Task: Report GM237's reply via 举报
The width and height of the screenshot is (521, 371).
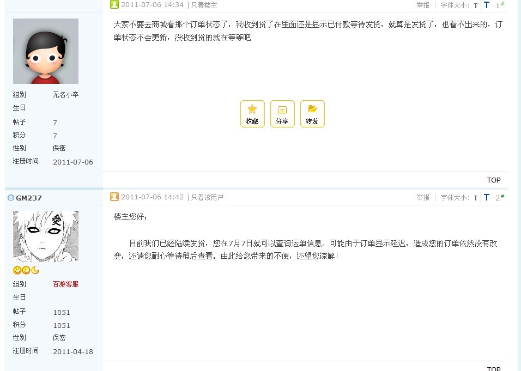Action: tap(423, 198)
